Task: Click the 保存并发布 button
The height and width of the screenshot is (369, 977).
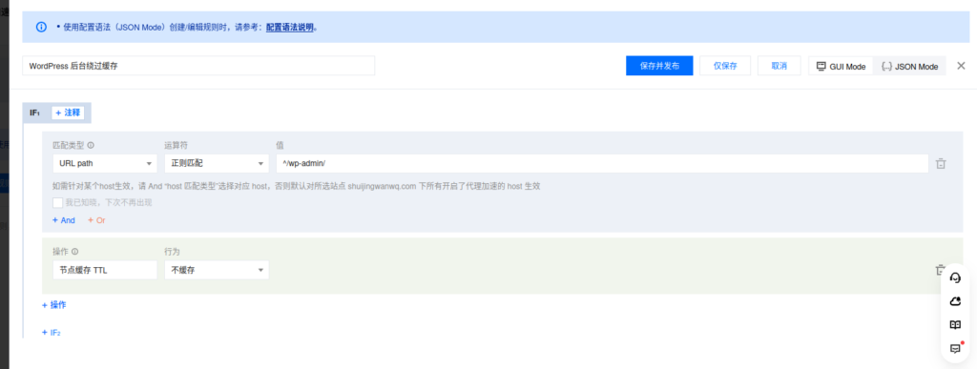Action: click(659, 66)
